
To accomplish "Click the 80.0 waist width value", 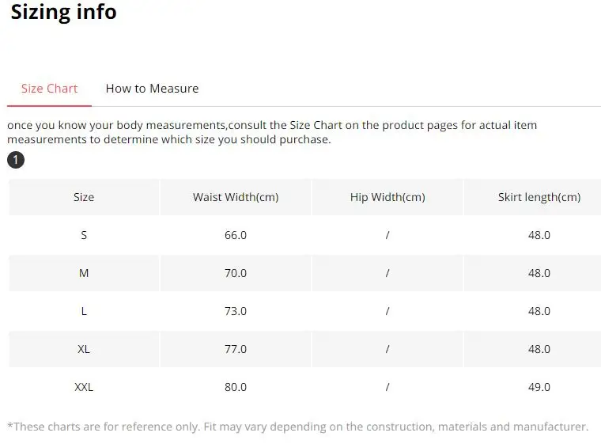I will point(236,387).
